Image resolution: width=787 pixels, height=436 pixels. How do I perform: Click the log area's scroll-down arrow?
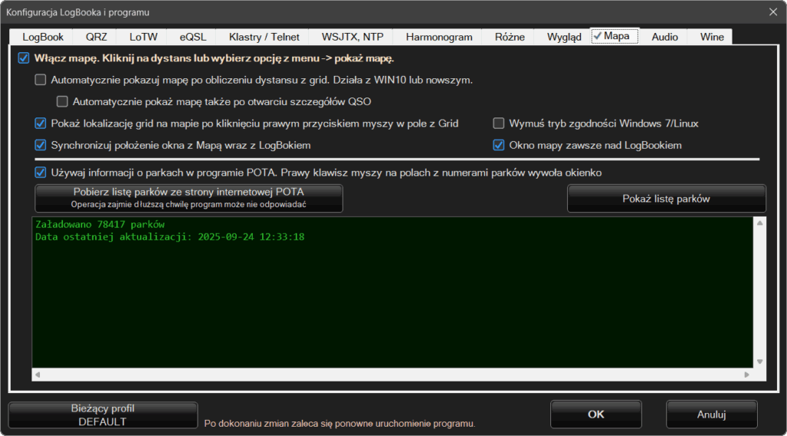tap(759, 362)
